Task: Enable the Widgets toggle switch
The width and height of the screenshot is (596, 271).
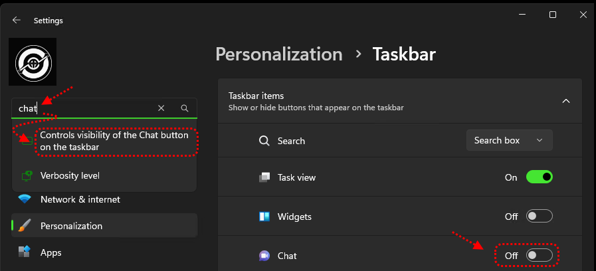Action: click(x=539, y=217)
